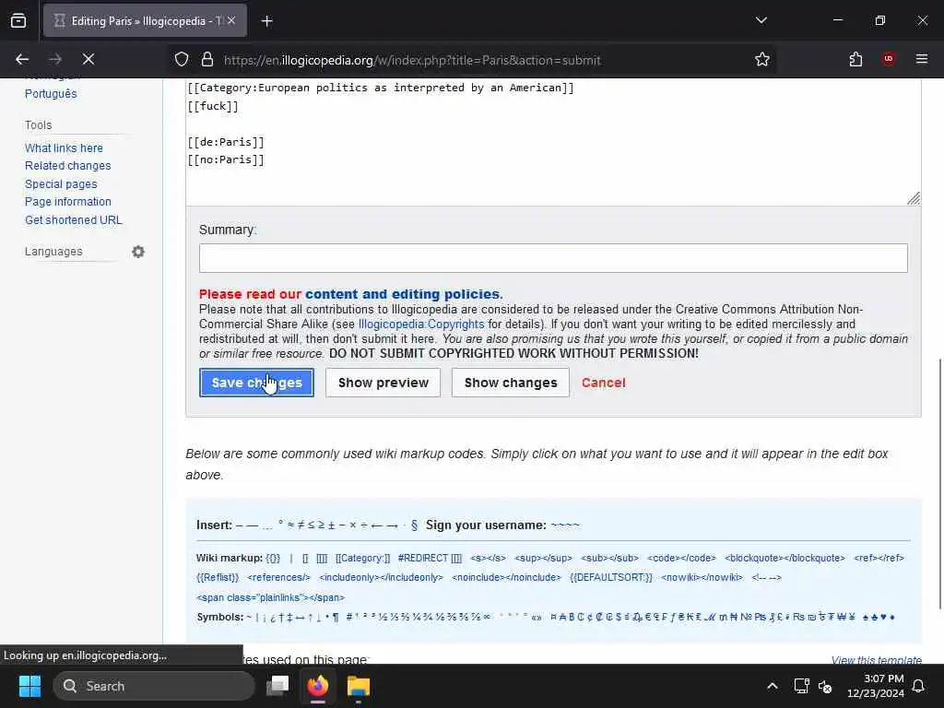Open File Explorer from taskbar
This screenshot has width=944, height=708.
coord(359,686)
